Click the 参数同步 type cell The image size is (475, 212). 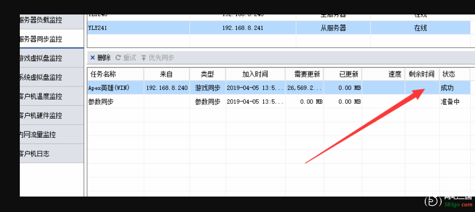(207, 101)
